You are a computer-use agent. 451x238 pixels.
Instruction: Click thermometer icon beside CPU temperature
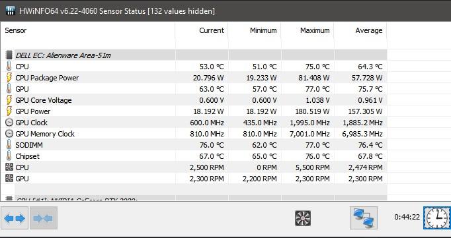9,66
